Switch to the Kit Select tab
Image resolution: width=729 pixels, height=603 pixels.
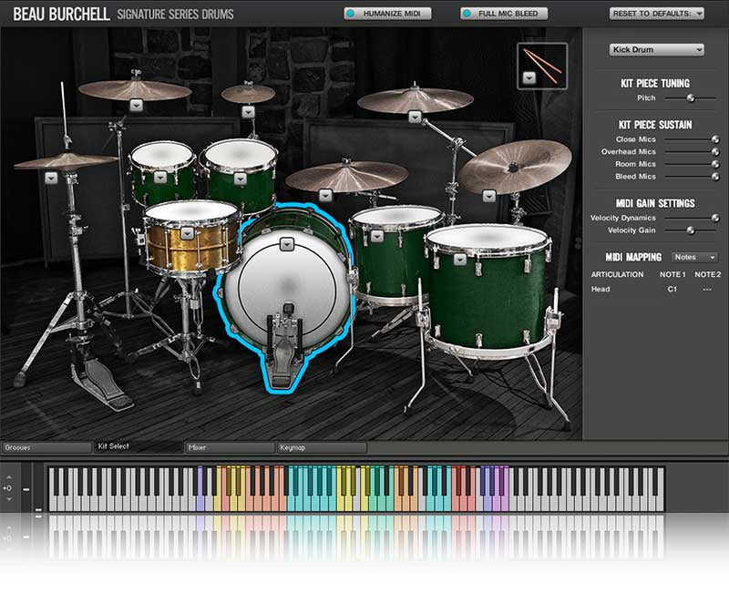(x=139, y=446)
